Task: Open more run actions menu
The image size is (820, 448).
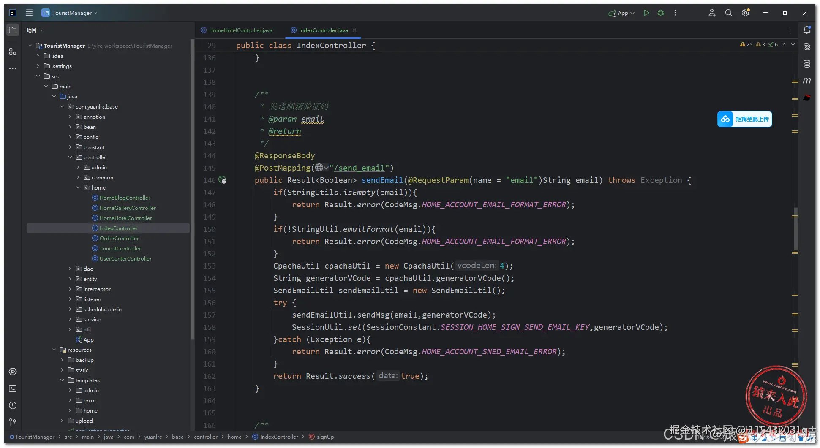Action: coord(675,13)
